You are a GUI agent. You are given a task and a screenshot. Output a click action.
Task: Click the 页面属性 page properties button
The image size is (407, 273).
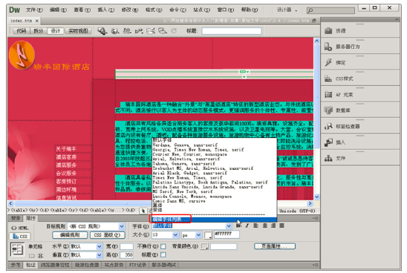[x=275, y=246]
